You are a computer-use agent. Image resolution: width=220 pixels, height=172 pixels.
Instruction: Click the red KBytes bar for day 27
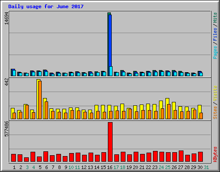[x=181, y=156]
